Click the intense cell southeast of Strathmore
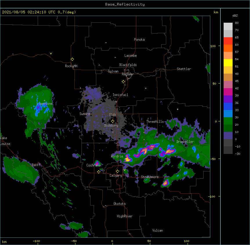 (166, 182)
